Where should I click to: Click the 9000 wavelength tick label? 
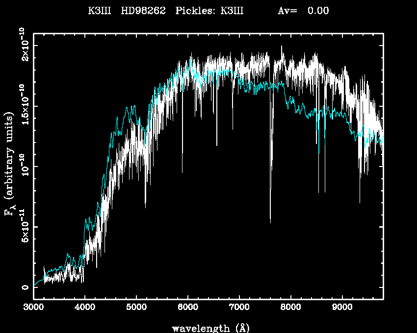[342, 309]
